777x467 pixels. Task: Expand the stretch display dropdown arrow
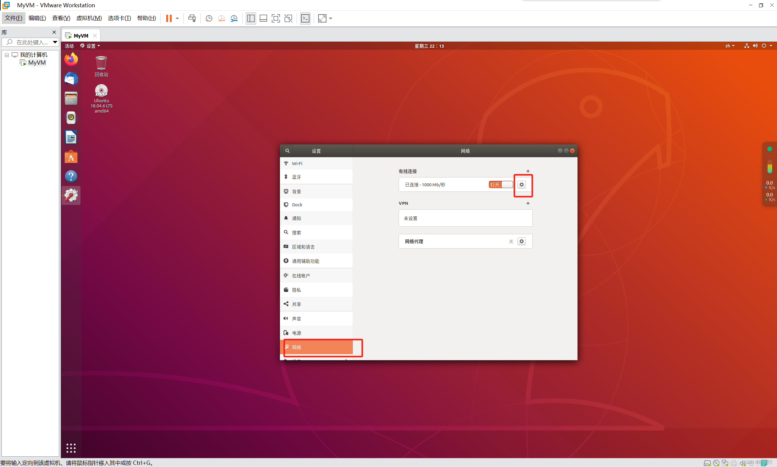click(x=331, y=19)
